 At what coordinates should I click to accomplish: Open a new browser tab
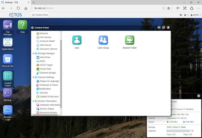click(x=34, y=2)
